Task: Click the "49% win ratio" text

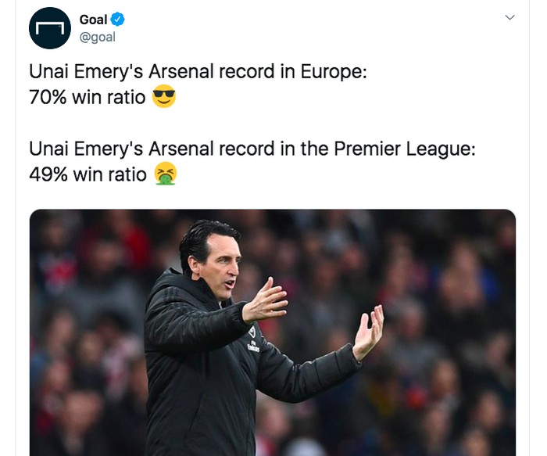Action: pos(88,174)
